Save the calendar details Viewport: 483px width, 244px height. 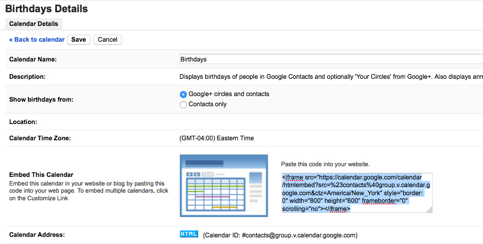(x=79, y=40)
